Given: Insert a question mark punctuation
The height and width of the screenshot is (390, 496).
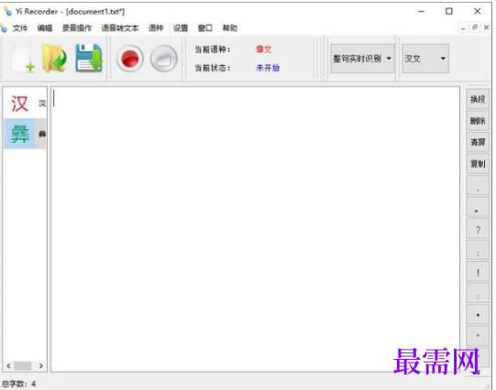Looking at the screenshot, I should tap(478, 229).
